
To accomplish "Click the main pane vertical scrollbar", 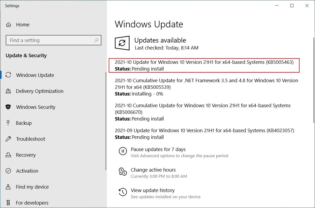I will click(313, 80).
